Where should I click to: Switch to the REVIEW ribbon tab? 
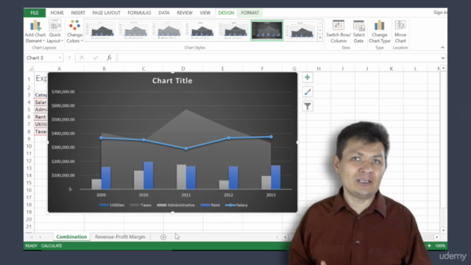click(x=185, y=13)
